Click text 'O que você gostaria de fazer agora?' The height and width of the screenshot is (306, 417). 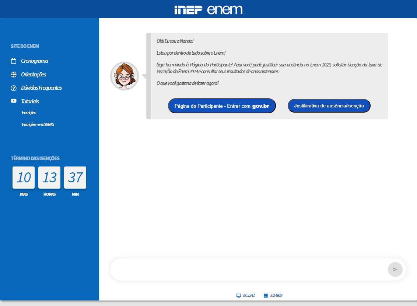point(188,83)
